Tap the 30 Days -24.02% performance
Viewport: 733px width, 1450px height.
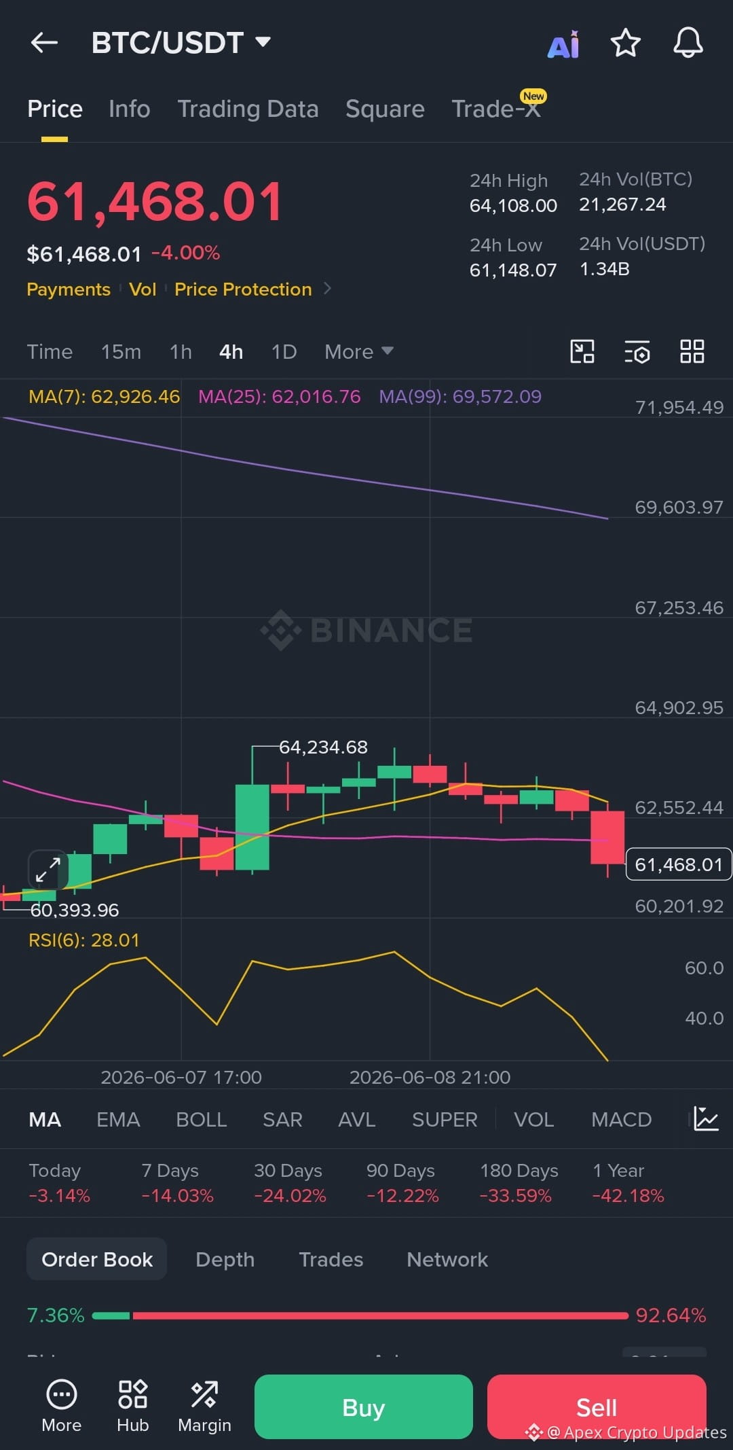(290, 1183)
